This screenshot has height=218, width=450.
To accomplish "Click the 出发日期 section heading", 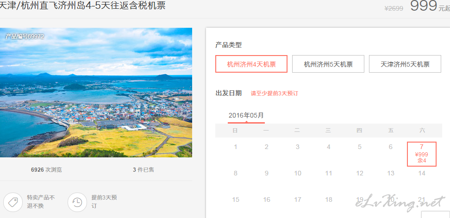I will point(228,93).
